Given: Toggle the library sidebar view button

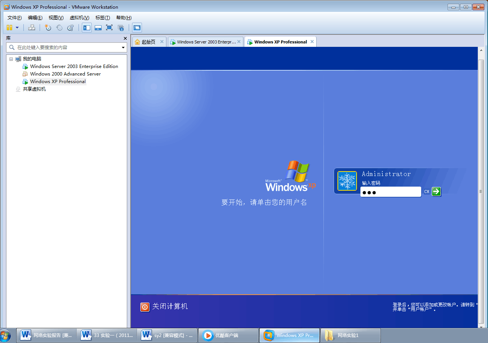Looking at the screenshot, I should pos(87,28).
